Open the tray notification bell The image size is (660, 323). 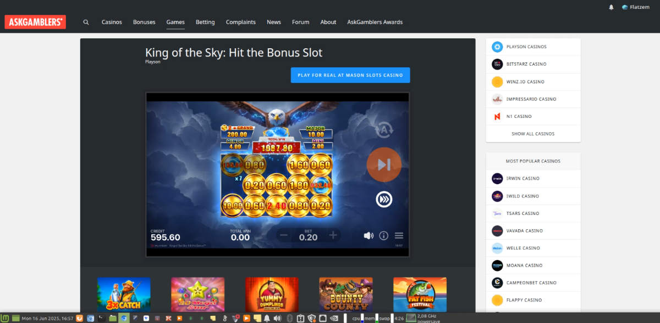coord(267,318)
